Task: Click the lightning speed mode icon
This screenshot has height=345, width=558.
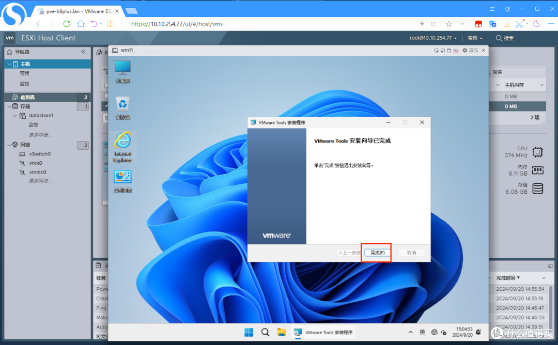Action: click(x=422, y=24)
